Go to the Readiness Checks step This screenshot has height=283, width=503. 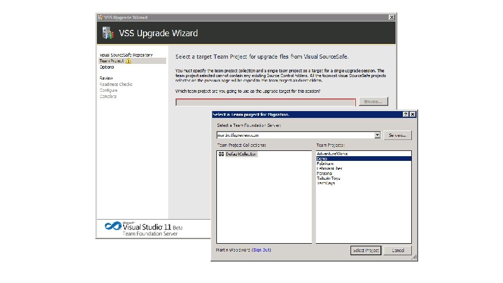click(116, 84)
